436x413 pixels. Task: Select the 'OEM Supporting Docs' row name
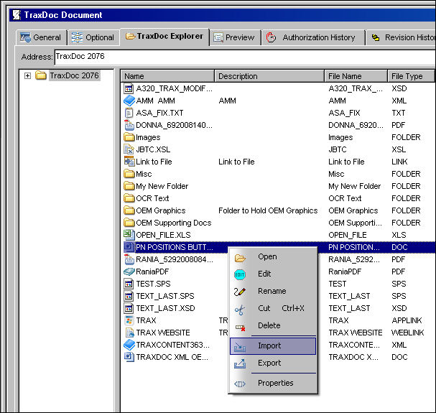(x=174, y=223)
